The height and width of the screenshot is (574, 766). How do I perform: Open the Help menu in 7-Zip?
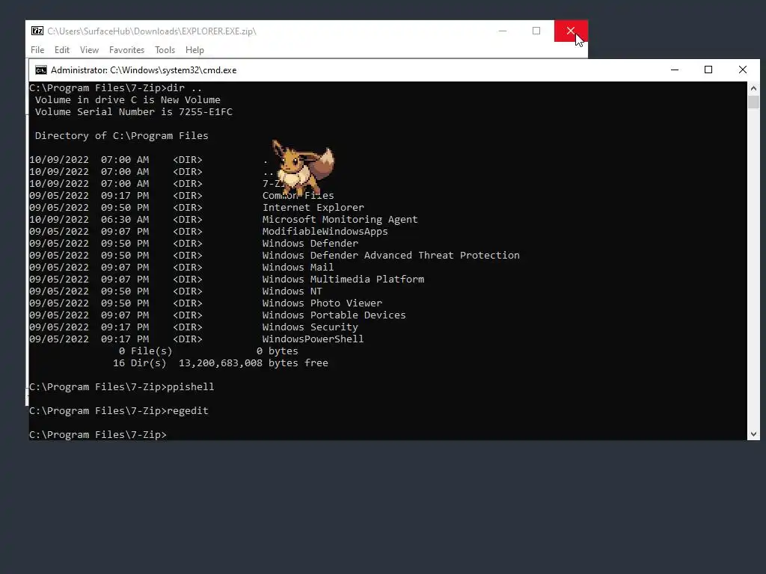coord(194,50)
